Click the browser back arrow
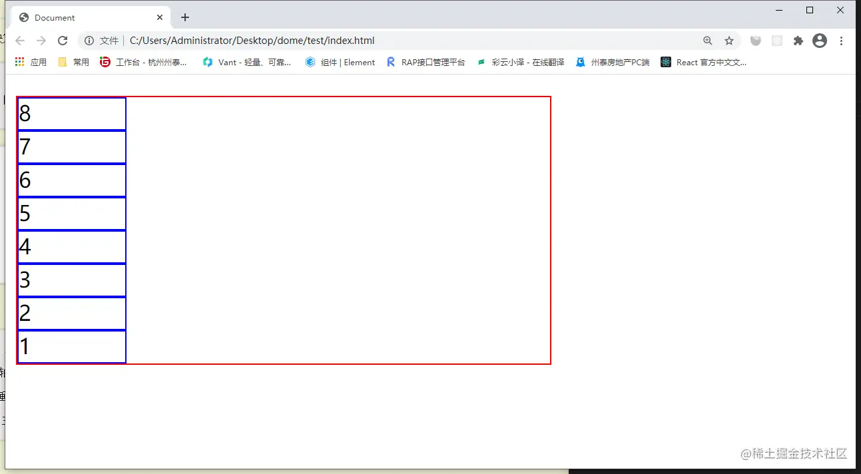Viewport: 861px width, 474px height. (20, 41)
